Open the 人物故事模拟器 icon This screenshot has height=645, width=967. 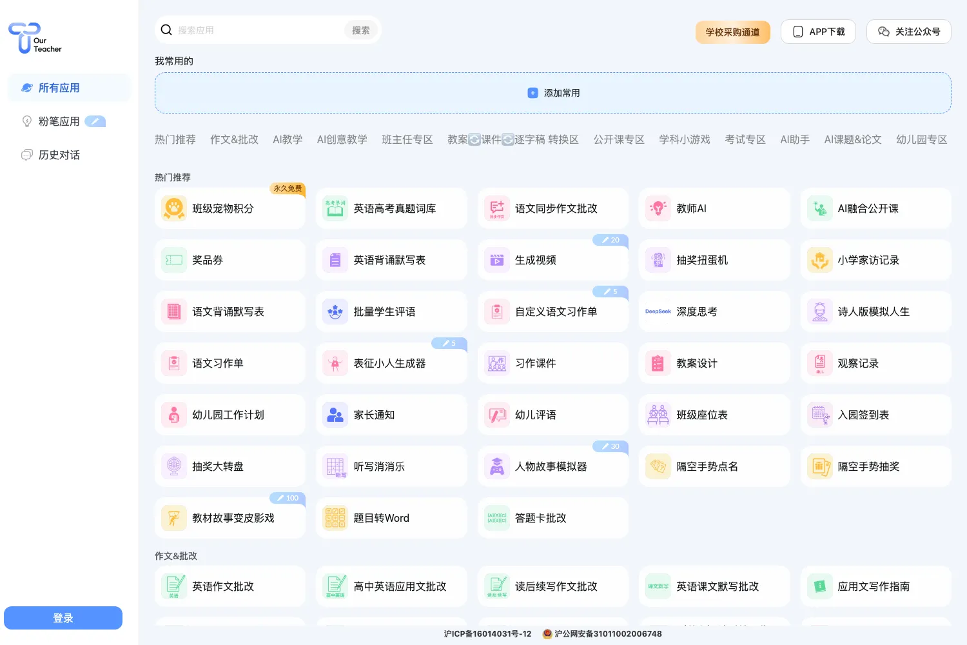point(497,466)
